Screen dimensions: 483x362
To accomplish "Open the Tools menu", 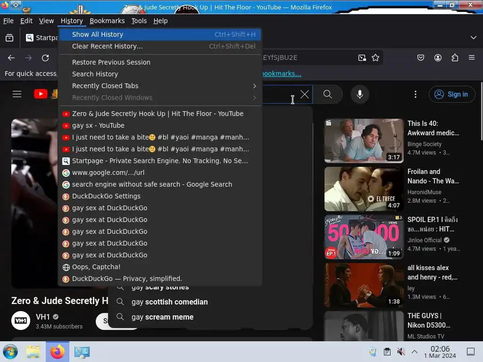I will [139, 21].
